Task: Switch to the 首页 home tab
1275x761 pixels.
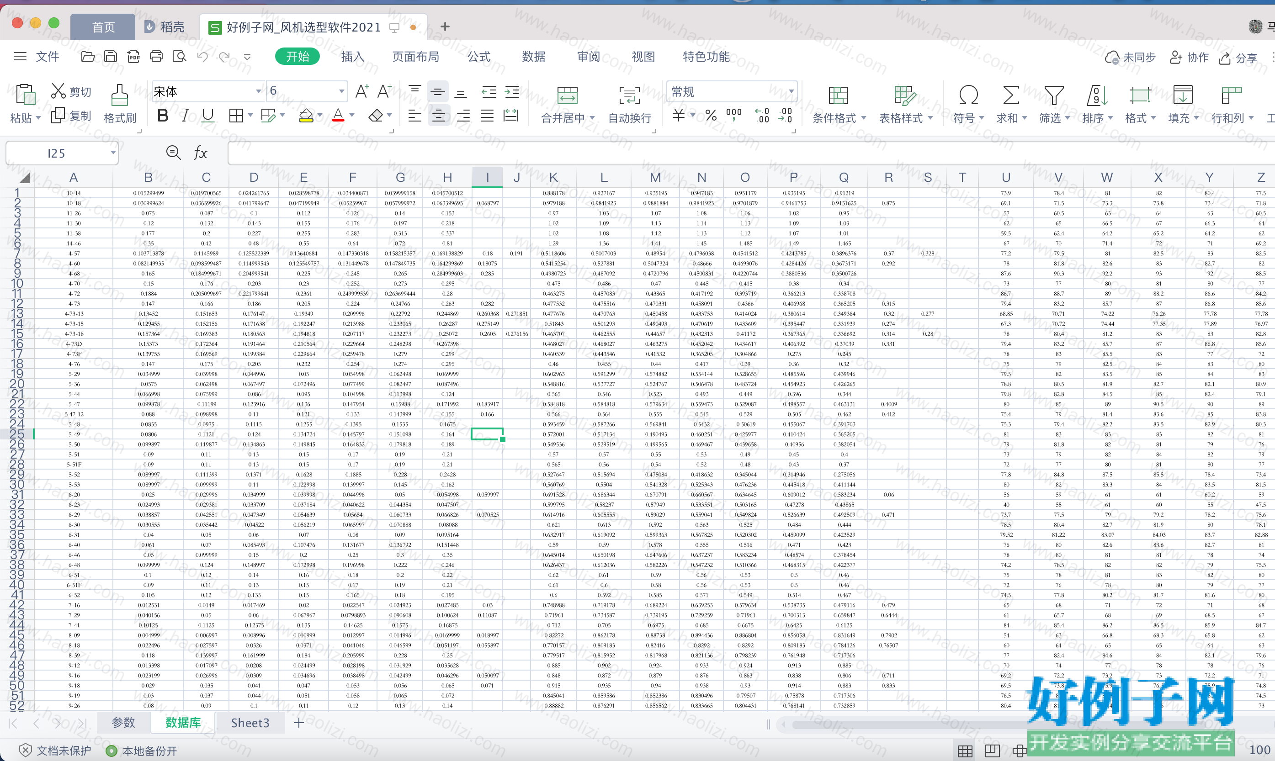Action: [x=102, y=26]
